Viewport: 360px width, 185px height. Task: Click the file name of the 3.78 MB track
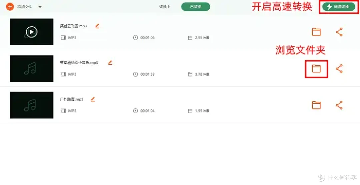click(79, 62)
